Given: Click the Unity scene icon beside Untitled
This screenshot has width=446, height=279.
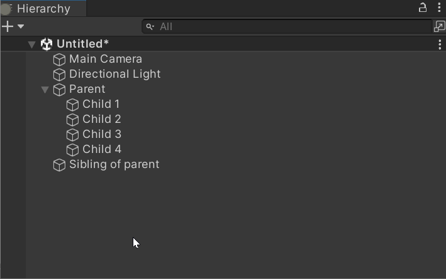Looking at the screenshot, I should (x=47, y=44).
